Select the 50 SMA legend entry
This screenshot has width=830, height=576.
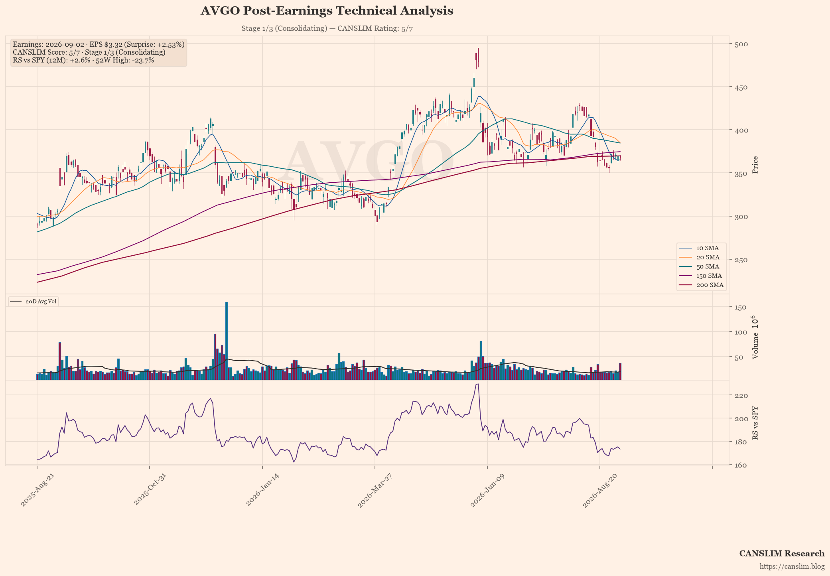click(702, 266)
